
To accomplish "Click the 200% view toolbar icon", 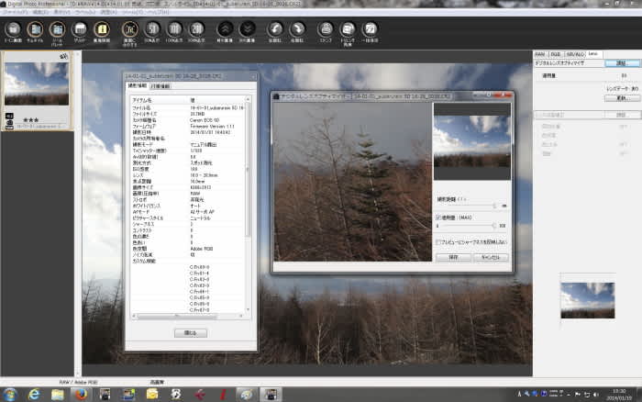I will [x=196, y=29].
